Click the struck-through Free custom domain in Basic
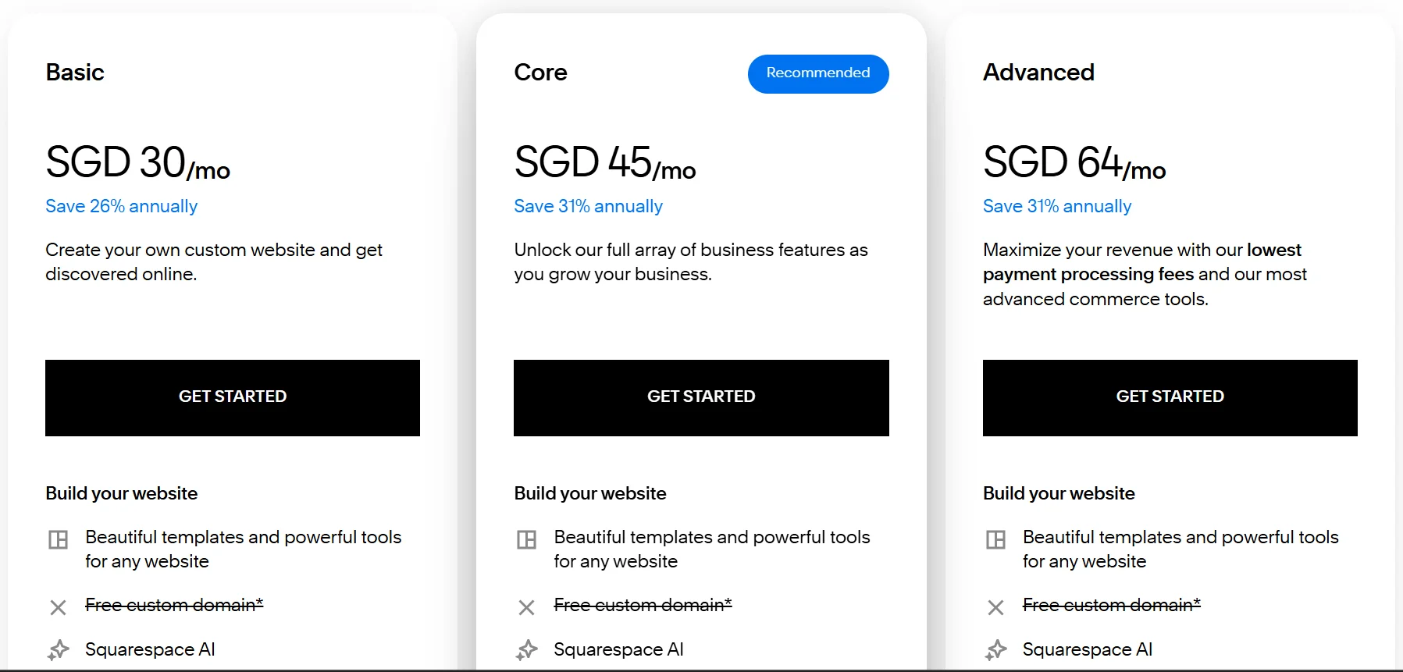 pos(174,605)
